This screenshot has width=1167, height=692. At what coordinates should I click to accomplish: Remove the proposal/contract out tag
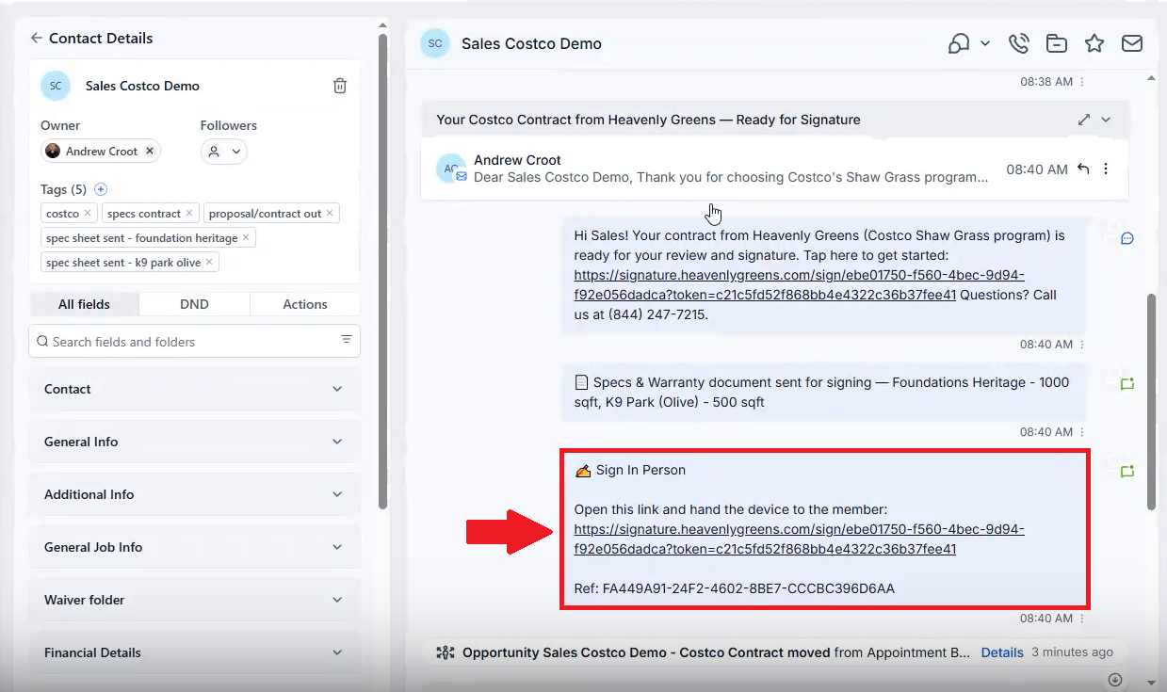330,214
